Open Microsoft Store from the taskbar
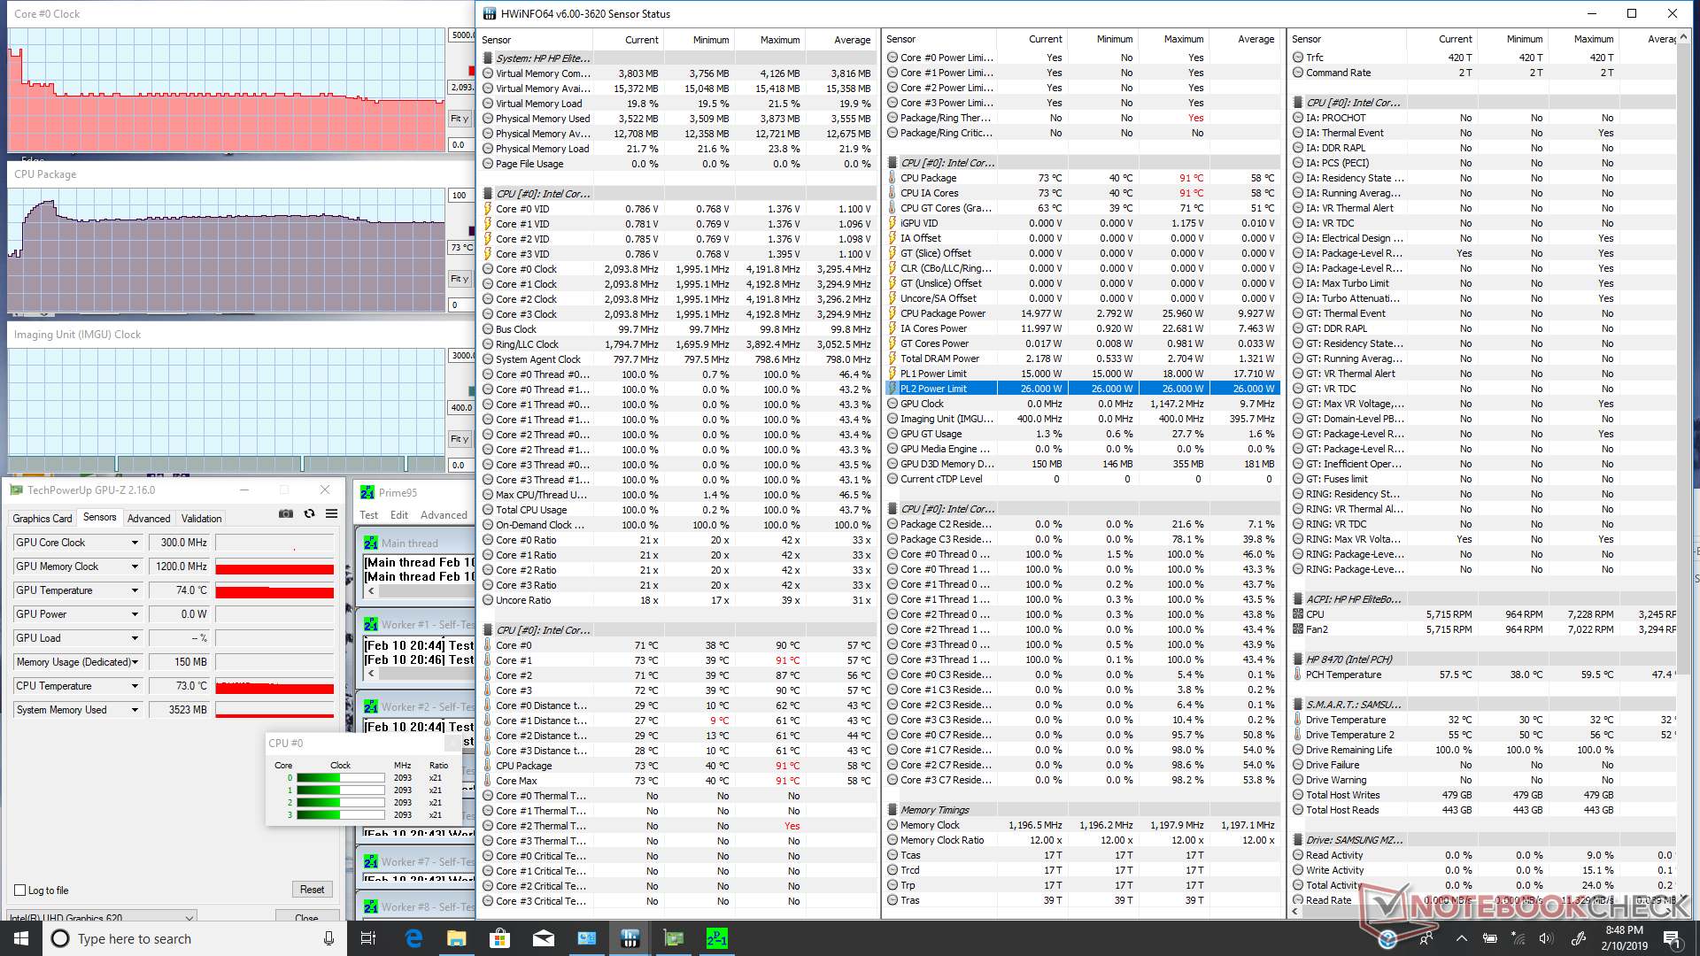Image resolution: width=1700 pixels, height=956 pixels. (500, 938)
